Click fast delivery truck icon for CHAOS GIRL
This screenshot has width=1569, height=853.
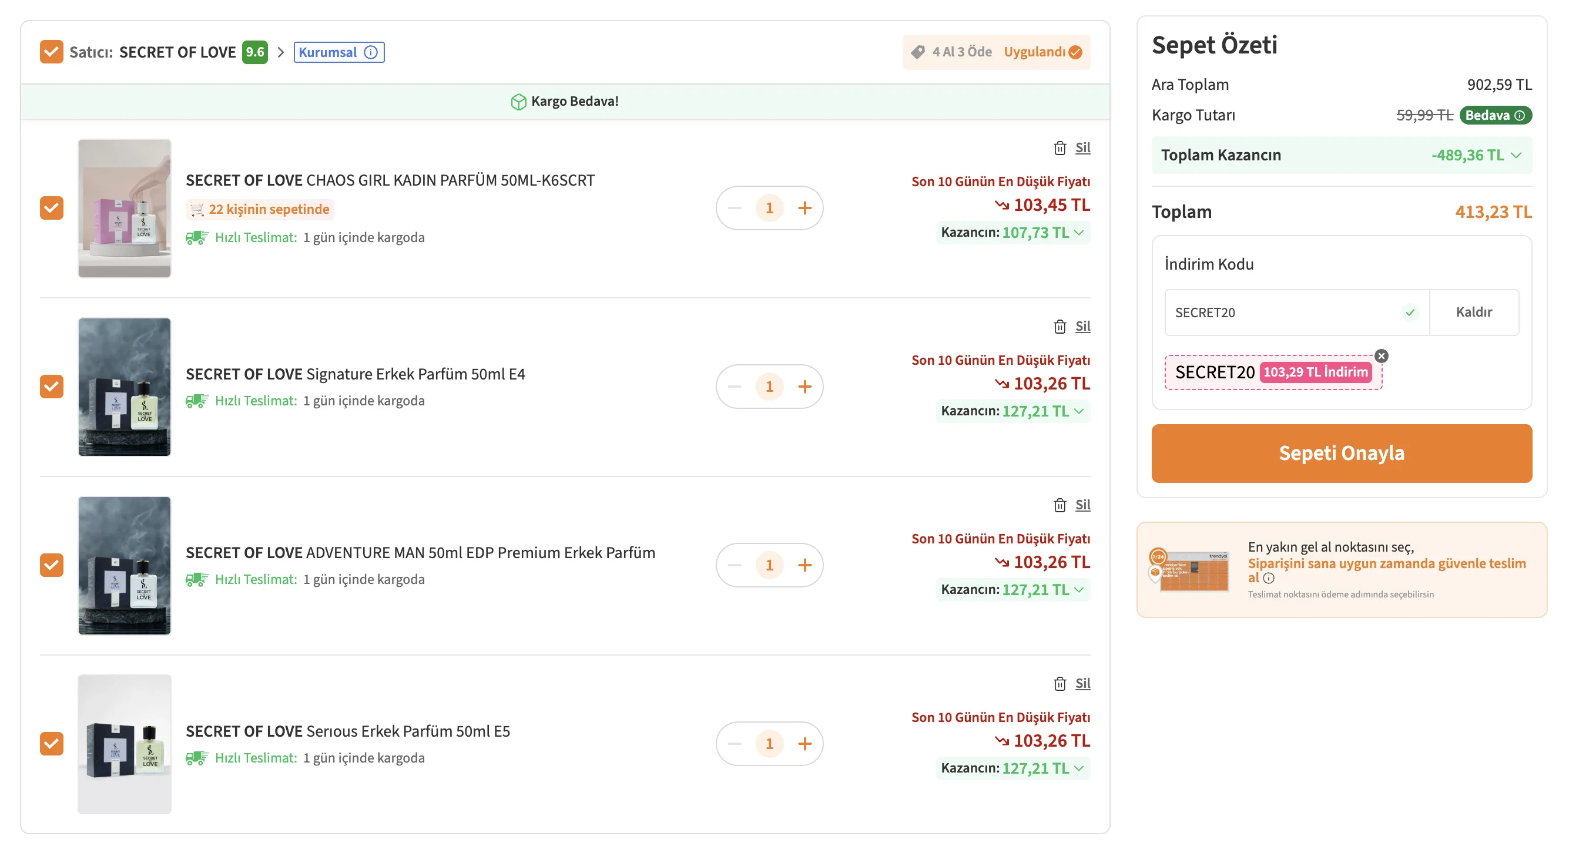coord(197,237)
